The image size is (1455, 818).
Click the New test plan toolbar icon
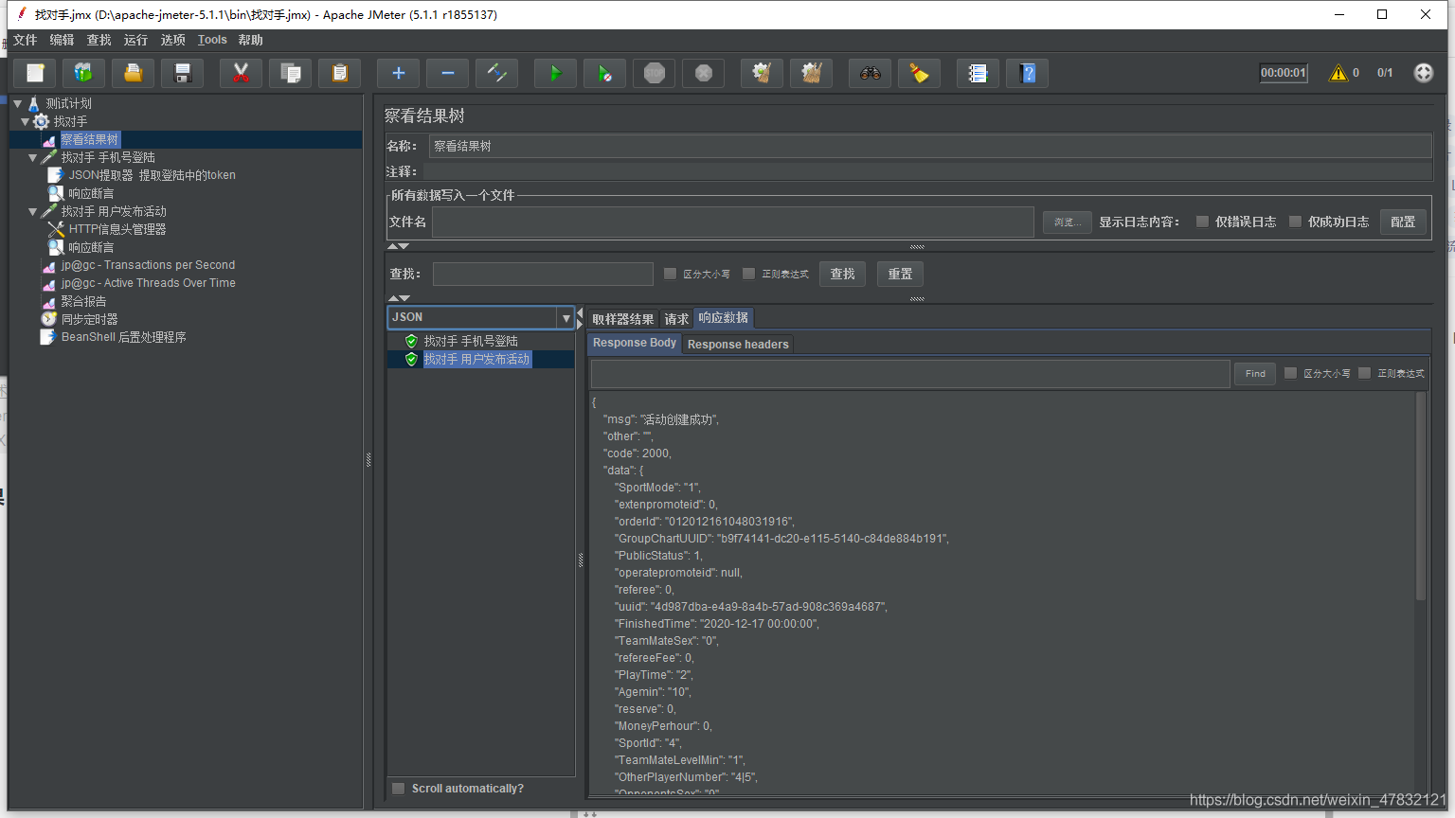coord(35,73)
